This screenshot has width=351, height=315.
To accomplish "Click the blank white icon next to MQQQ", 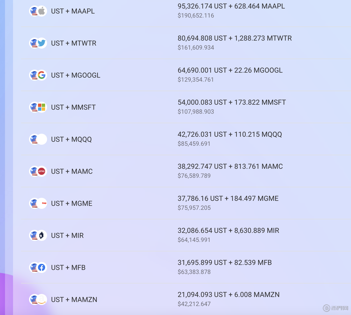I will [42, 139].
